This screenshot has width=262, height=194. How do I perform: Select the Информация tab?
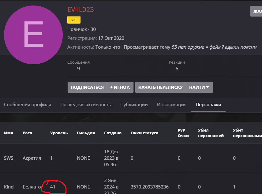172,105
